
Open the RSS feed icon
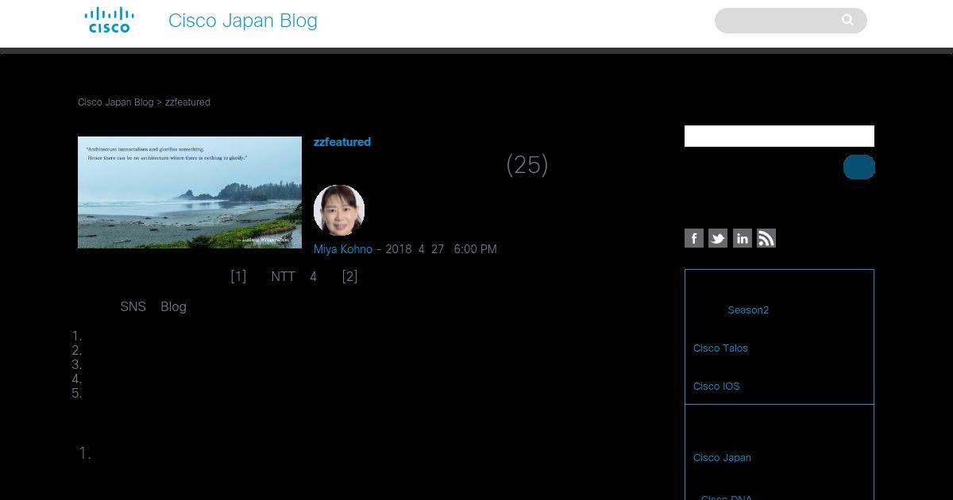pyautogui.click(x=766, y=238)
